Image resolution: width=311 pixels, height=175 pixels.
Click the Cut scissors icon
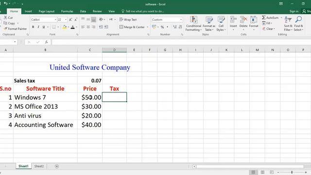[x=5, y=17]
